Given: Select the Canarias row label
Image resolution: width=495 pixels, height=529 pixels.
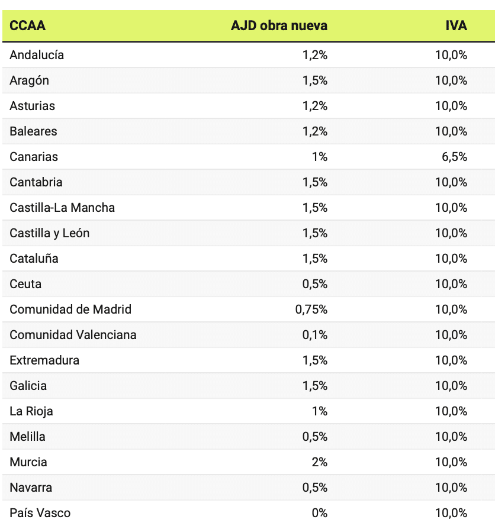Looking at the screenshot, I should pyautogui.click(x=34, y=157).
